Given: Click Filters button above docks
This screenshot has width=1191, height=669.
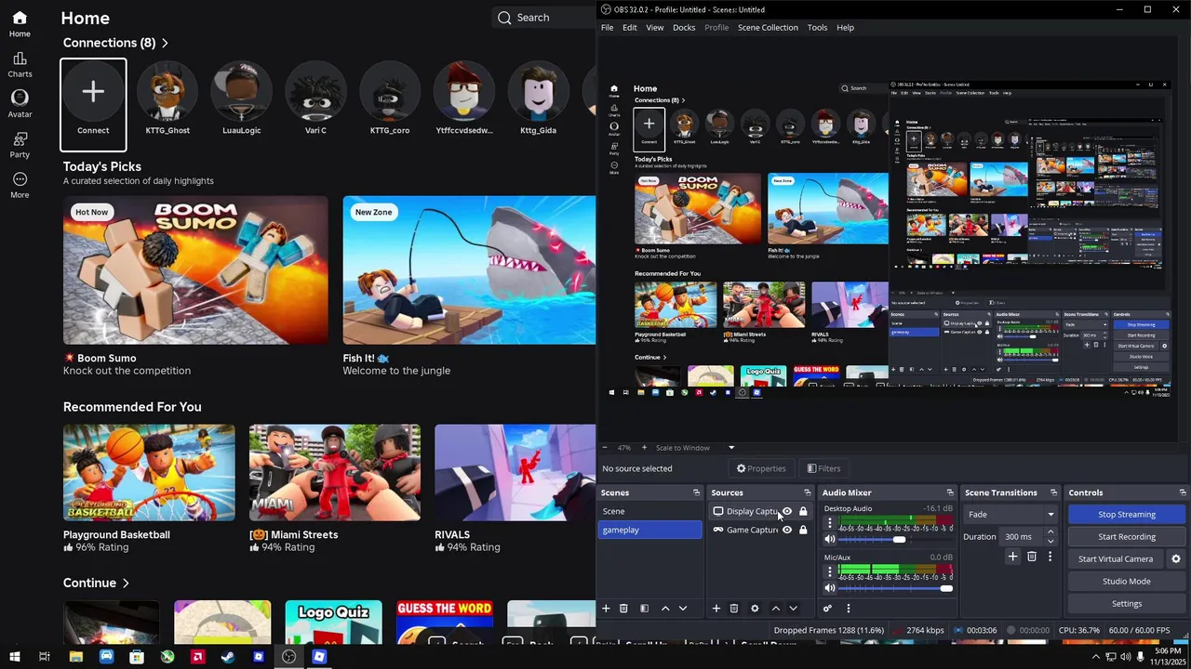Looking at the screenshot, I should [x=823, y=469].
